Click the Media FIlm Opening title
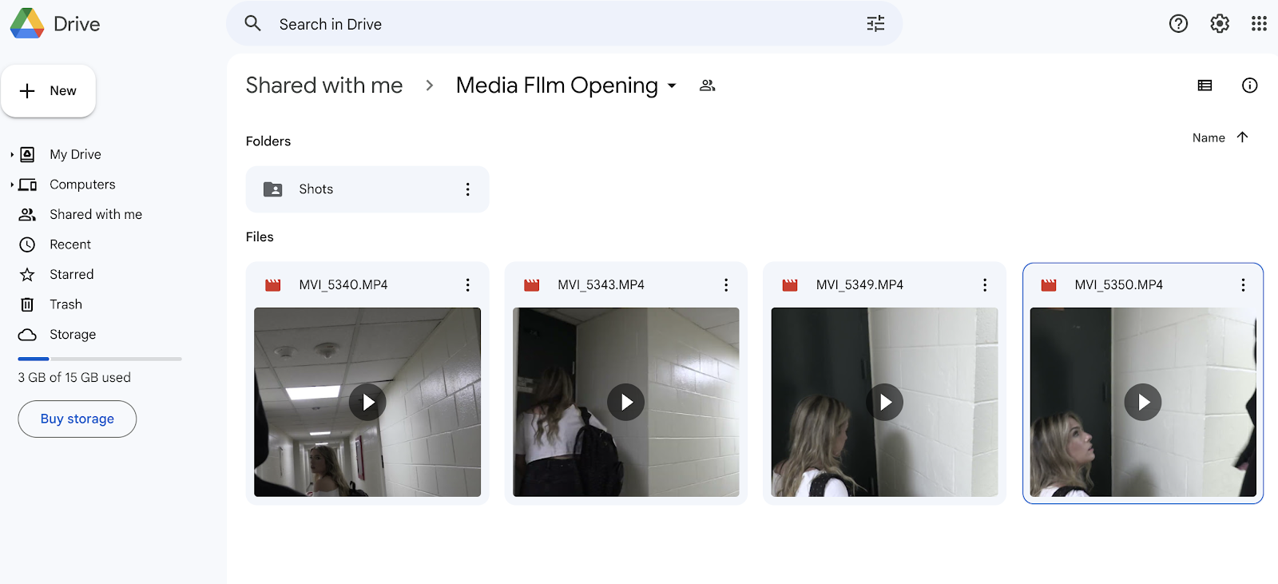The height and width of the screenshot is (584, 1278). 557,85
